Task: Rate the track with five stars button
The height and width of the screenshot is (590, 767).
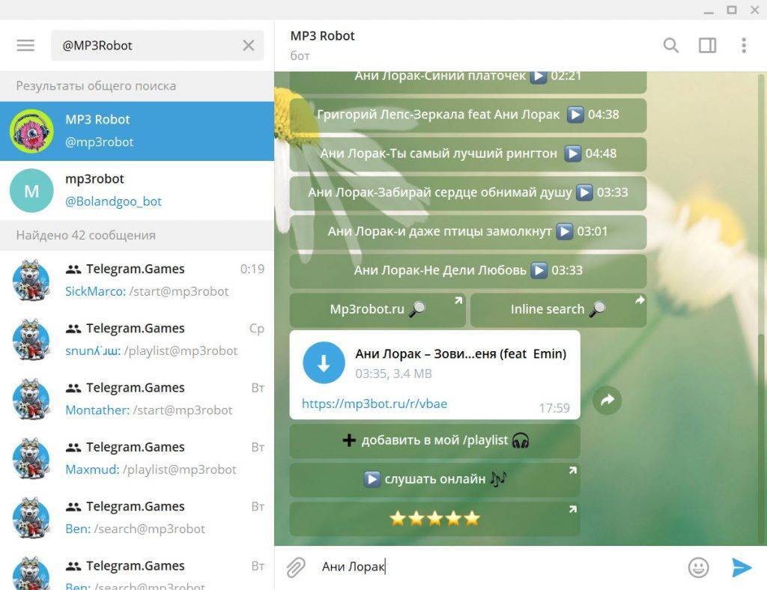Action: [435, 519]
